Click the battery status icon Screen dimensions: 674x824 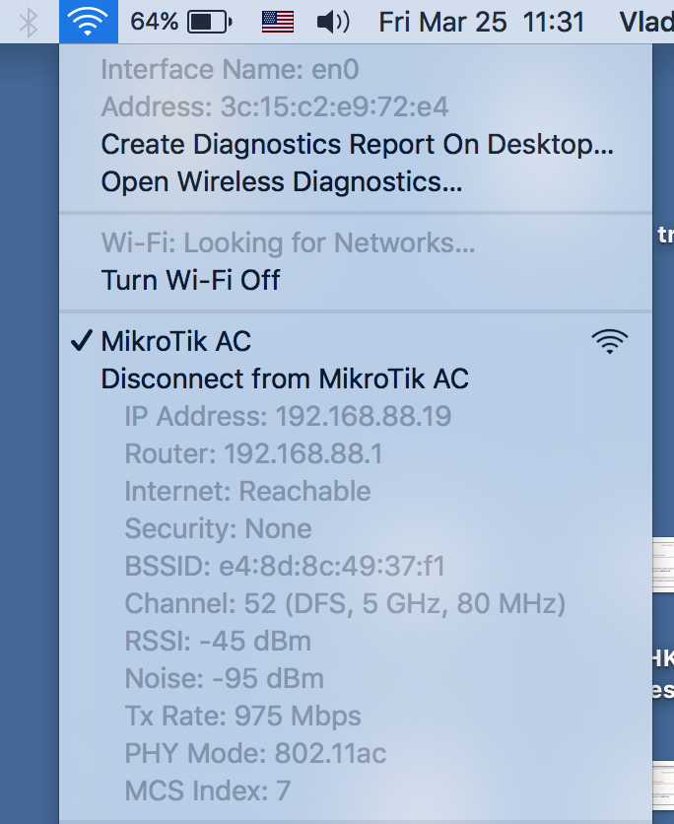(209, 22)
